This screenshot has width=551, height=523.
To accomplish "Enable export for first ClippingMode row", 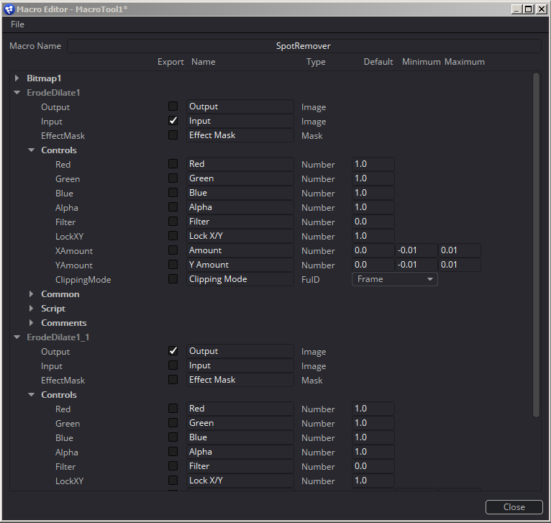I will (x=173, y=279).
